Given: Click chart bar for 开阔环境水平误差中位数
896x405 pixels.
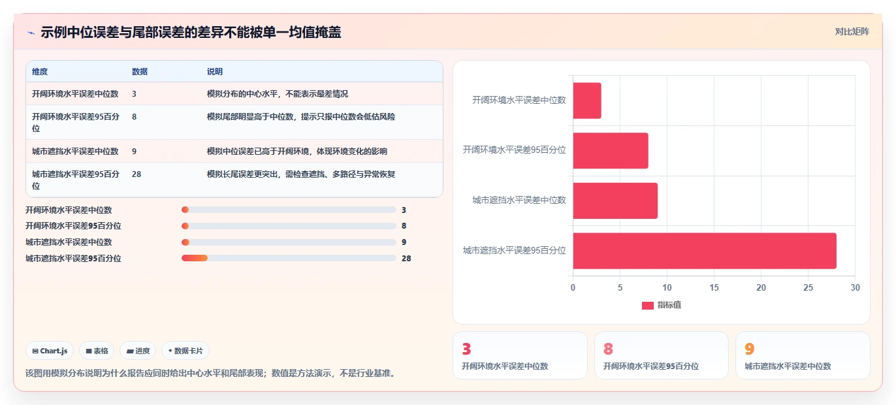Looking at the screenshot, I should 587,101.
